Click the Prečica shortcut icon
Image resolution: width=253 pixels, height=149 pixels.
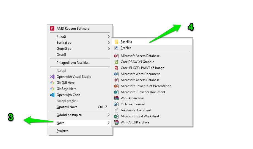[116, 48]
